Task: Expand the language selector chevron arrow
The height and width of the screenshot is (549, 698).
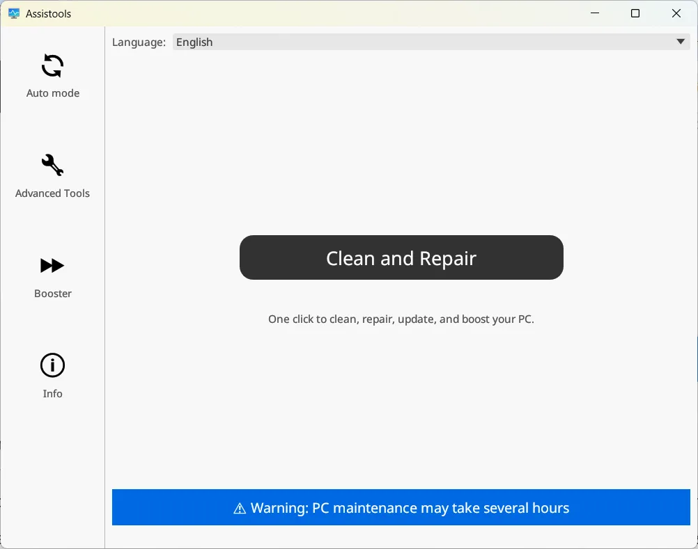Action: [x=681, y=42]
